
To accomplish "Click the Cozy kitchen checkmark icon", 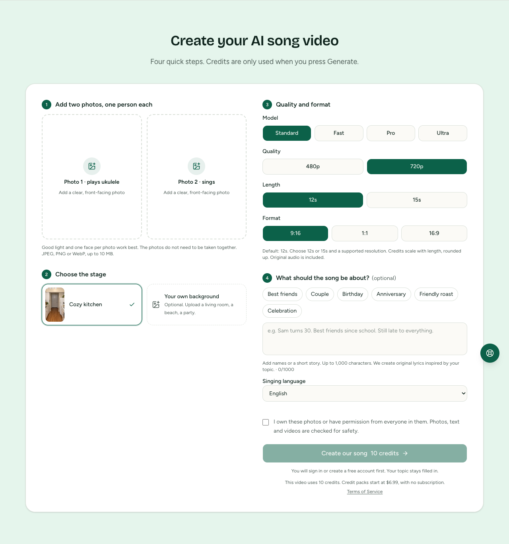I will (x=132, y=305).
